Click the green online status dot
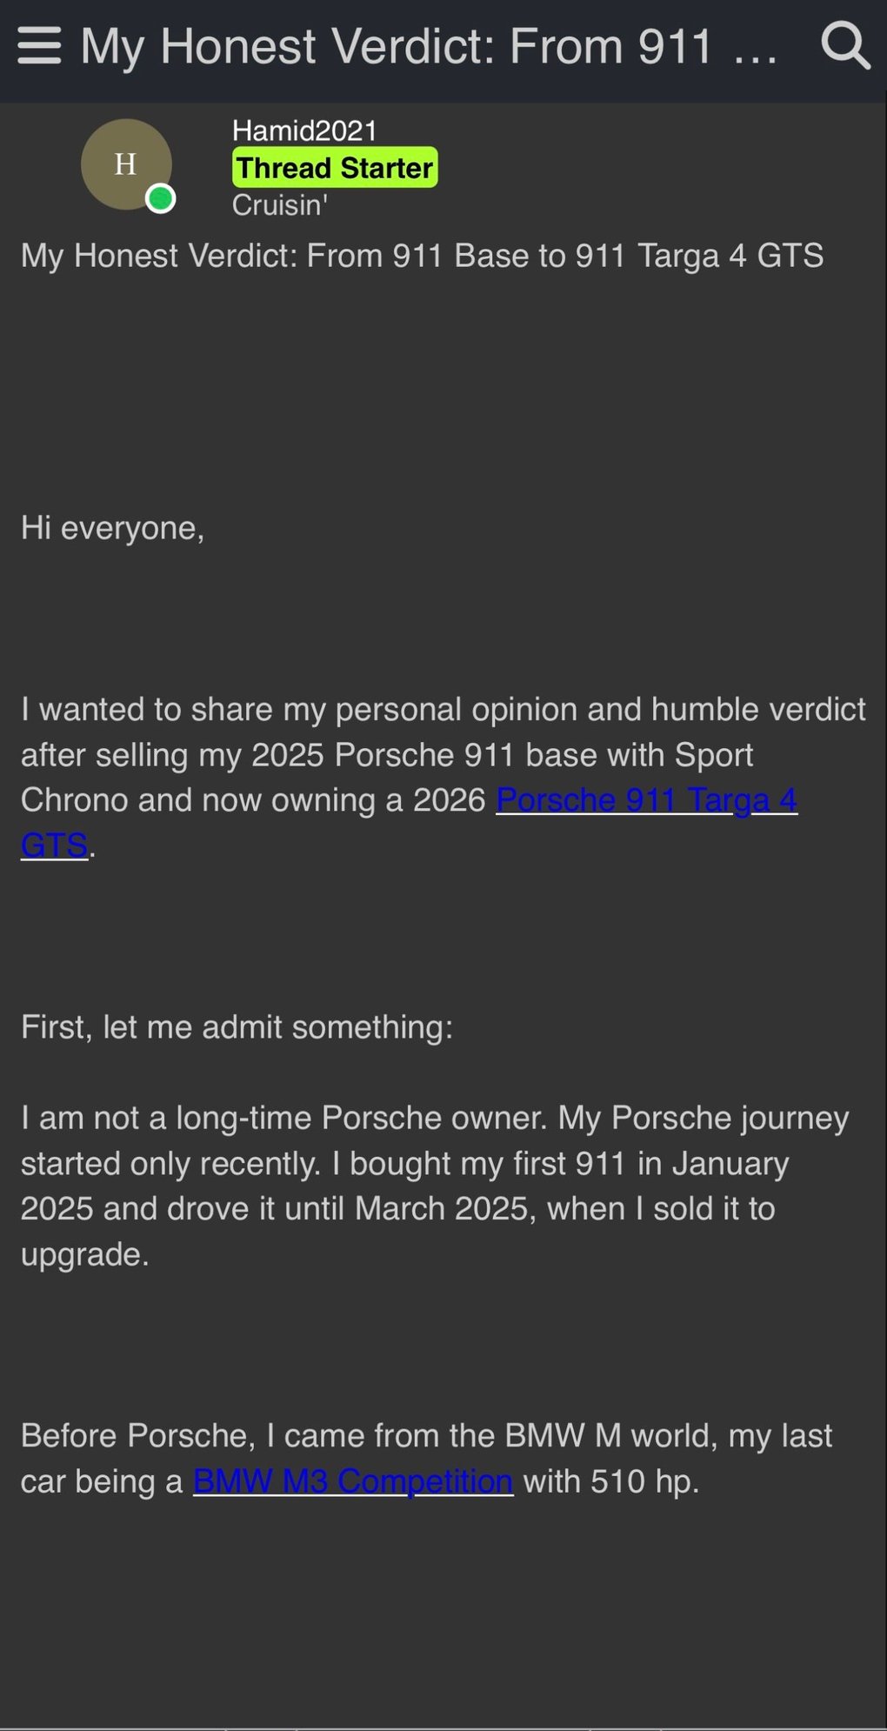Screen dimensions: 887x1731 pyautogui.click(x=160, y=199)
